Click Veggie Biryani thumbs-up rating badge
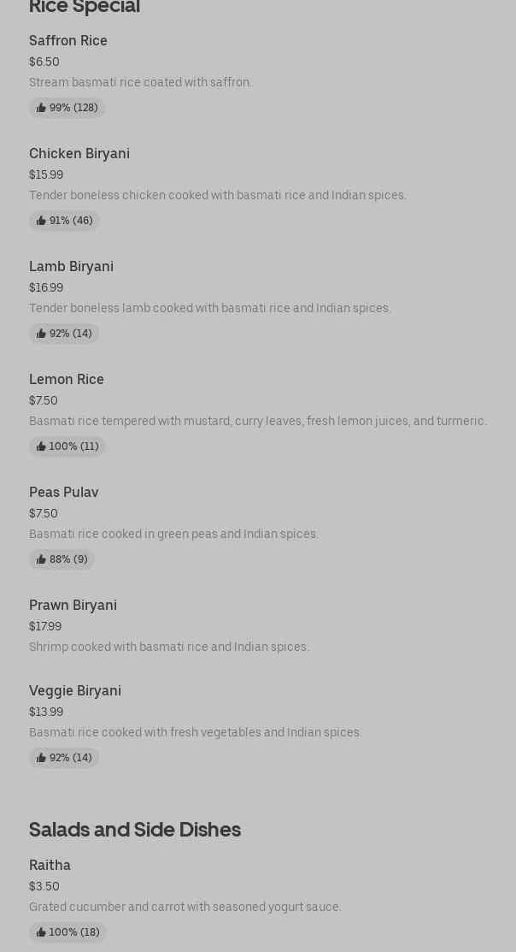 click(64, 758)
